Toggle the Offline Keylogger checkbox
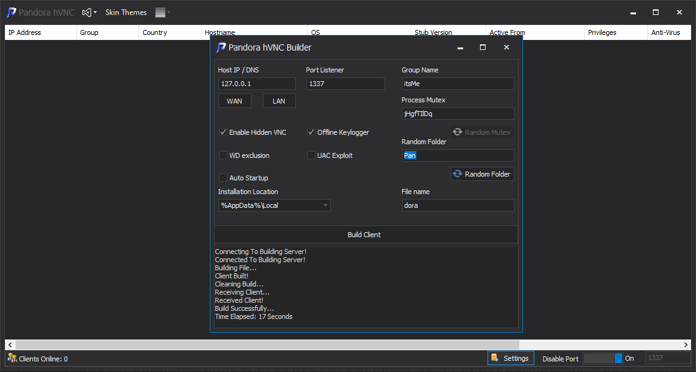 [311, 132]
